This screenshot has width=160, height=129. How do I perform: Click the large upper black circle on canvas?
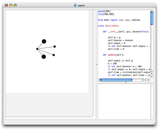click(44, 41)
